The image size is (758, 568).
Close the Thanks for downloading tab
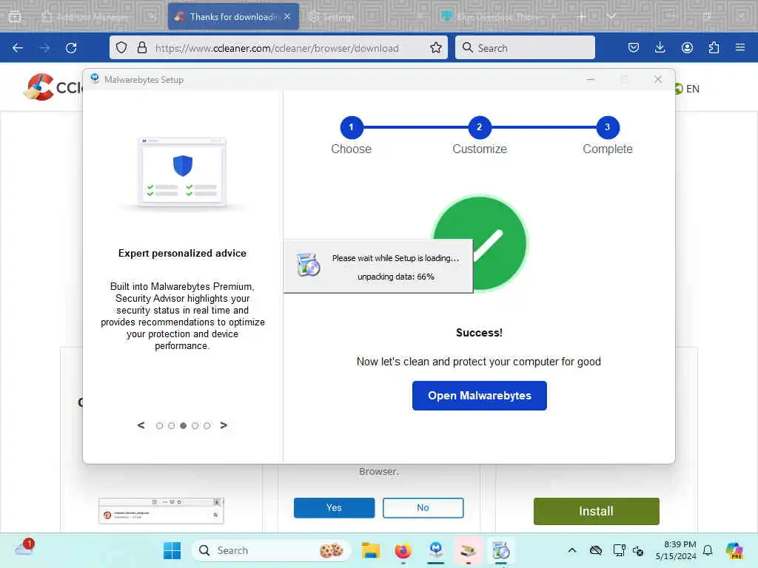288,17
